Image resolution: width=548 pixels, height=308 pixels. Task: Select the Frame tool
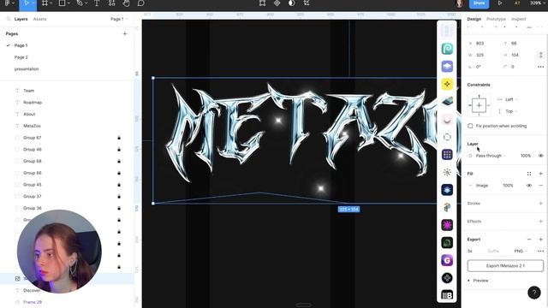(45, 3)
